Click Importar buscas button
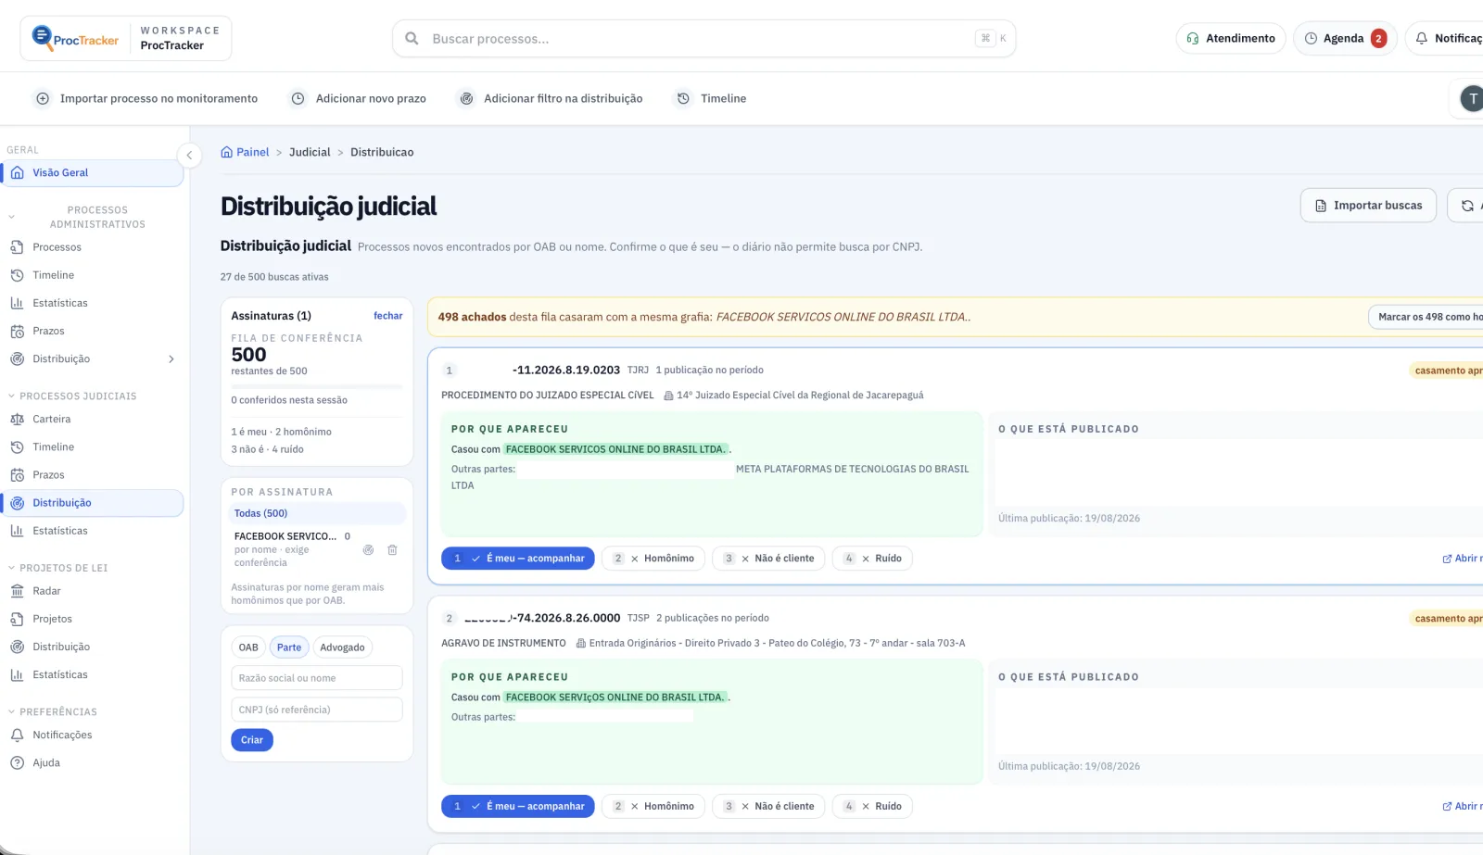 (1368, 206)
